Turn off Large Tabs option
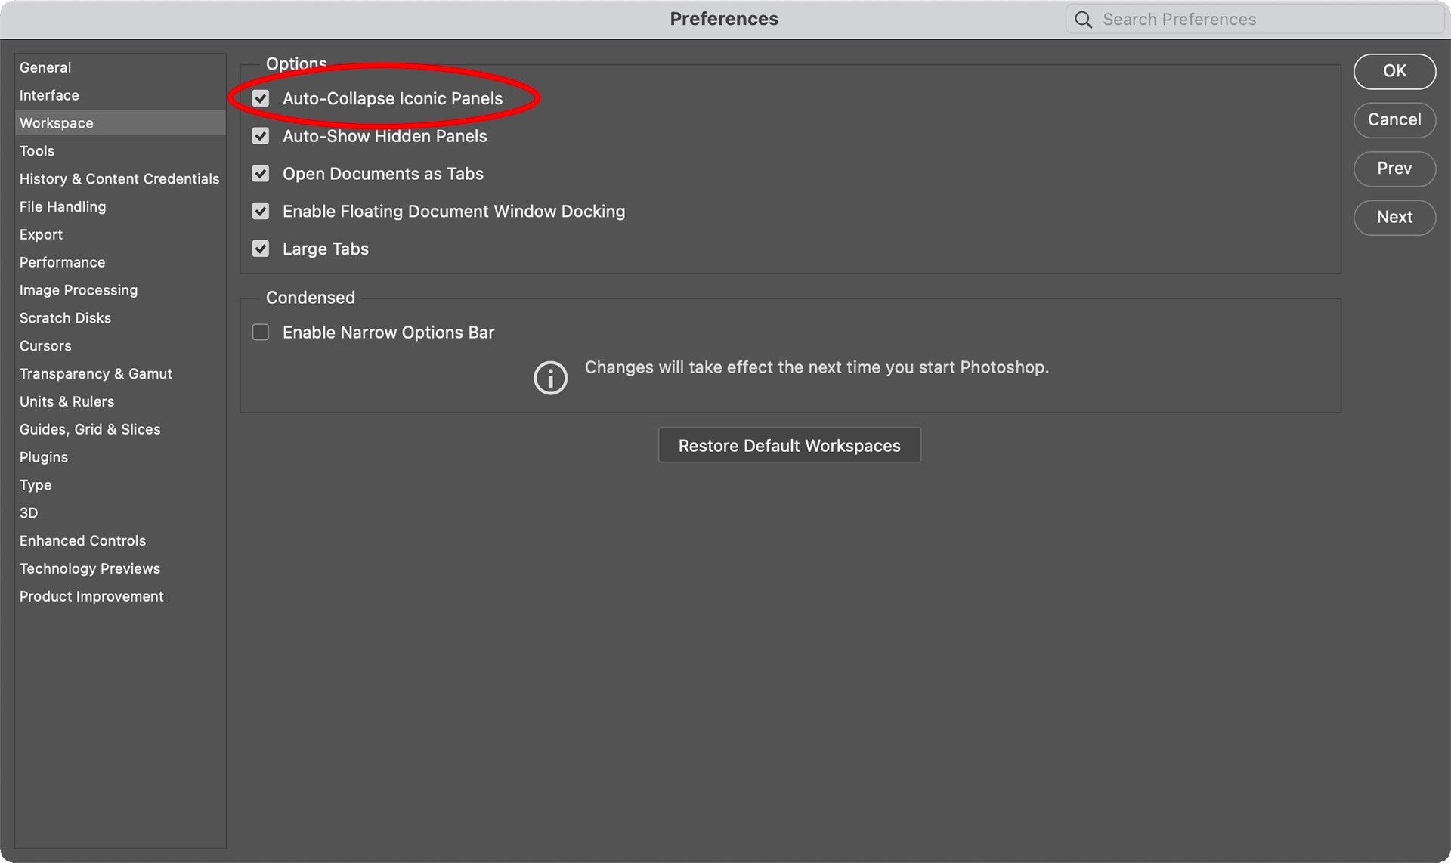1451x863 pixels. [261, 249]
